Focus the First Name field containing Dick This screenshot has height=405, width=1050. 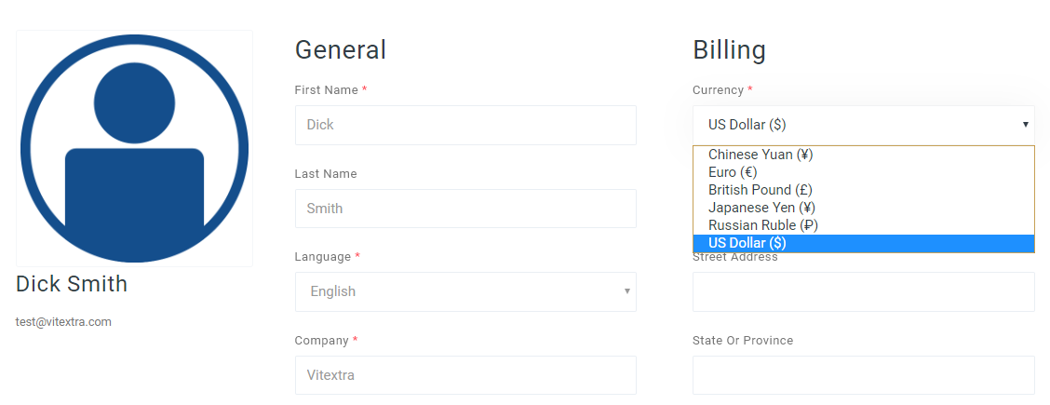(465, 125)
